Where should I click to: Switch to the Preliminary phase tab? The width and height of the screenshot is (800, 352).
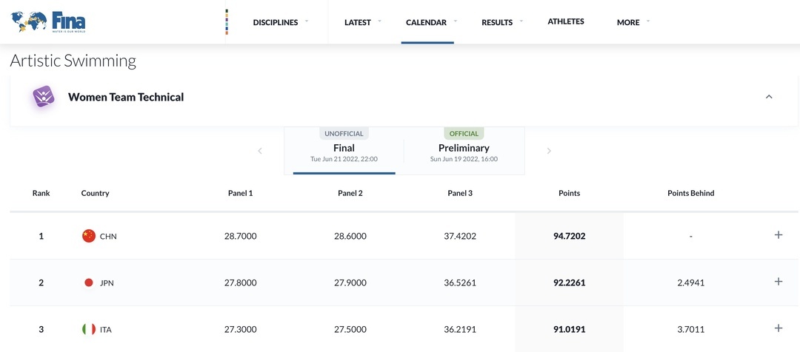[464, 152]
